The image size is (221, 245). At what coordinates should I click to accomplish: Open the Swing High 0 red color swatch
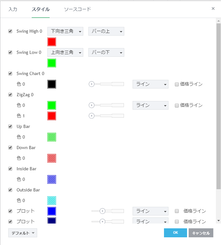pos(52,42)
